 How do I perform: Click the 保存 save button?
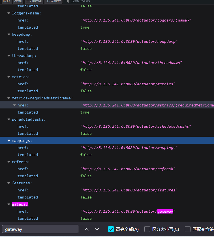(x=7, y=1)
